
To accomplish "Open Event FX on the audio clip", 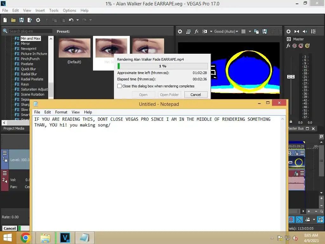I will click(x=296, y=173).
